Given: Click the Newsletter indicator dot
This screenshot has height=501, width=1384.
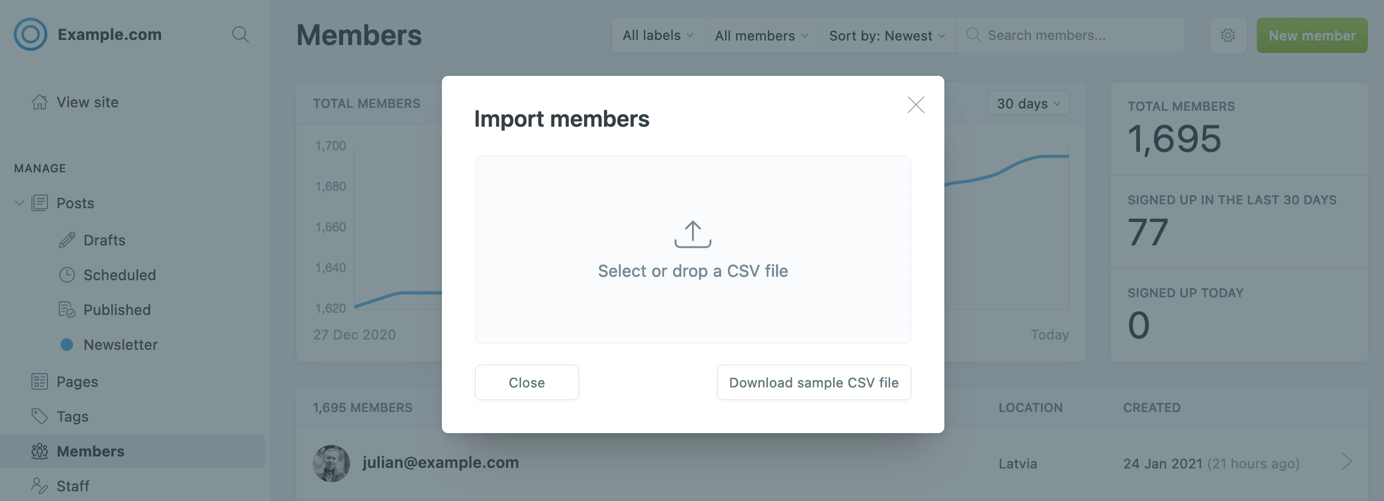Looking at the screenshot, I should pyautogui.click(x=67, y=344).
